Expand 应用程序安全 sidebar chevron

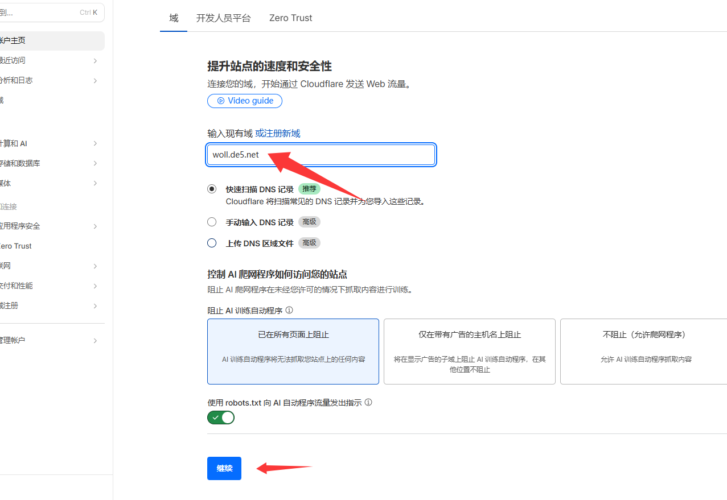(x=95, y=226)
